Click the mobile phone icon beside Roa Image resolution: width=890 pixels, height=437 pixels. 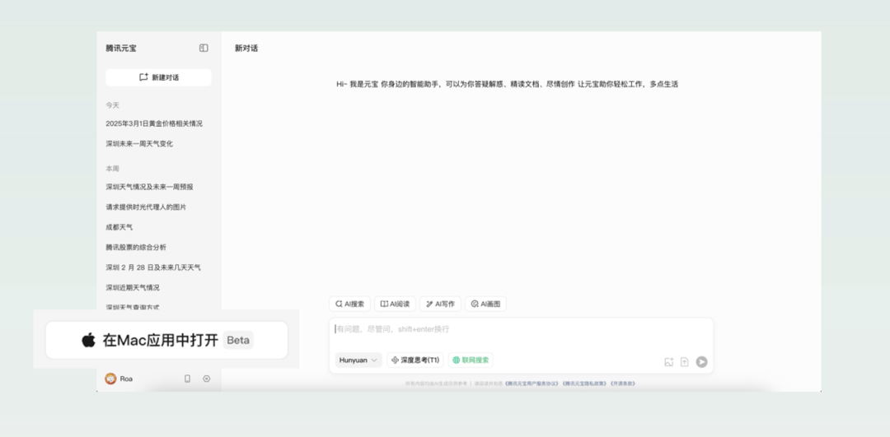187,379
